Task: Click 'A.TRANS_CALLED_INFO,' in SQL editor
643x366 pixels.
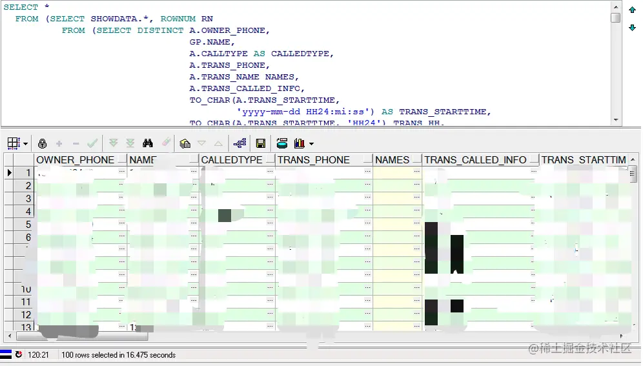Action: 247,88
